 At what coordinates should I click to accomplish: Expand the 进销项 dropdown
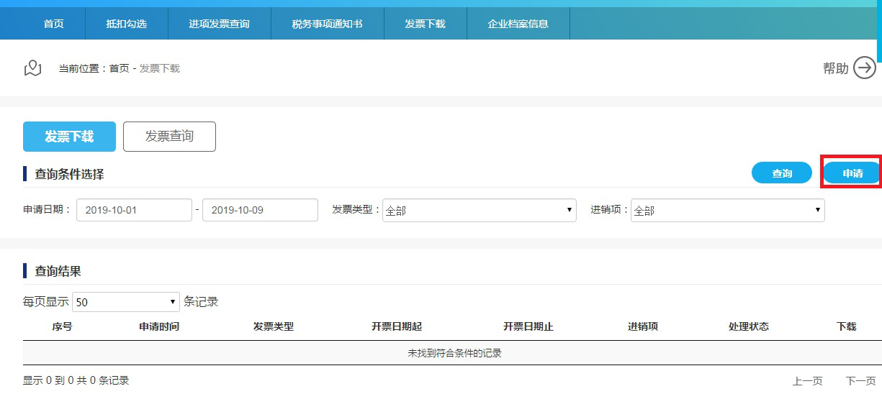tap(727, 210)
